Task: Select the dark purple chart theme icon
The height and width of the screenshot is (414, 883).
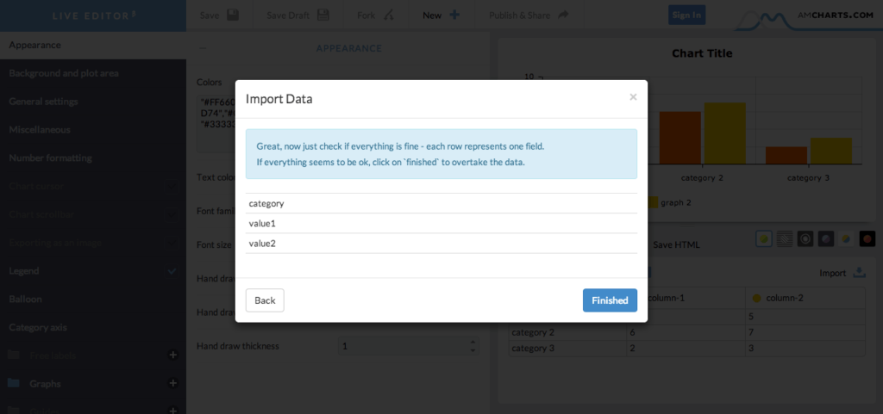Action: (x=826, y=238)
